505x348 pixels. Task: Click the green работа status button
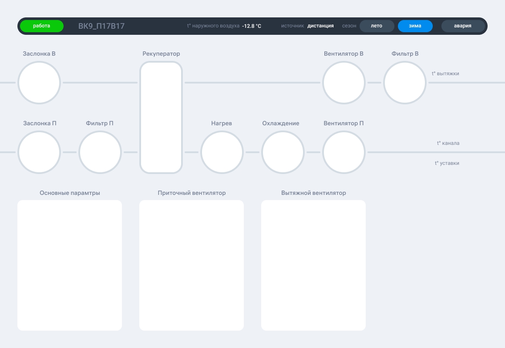[41, 26]
